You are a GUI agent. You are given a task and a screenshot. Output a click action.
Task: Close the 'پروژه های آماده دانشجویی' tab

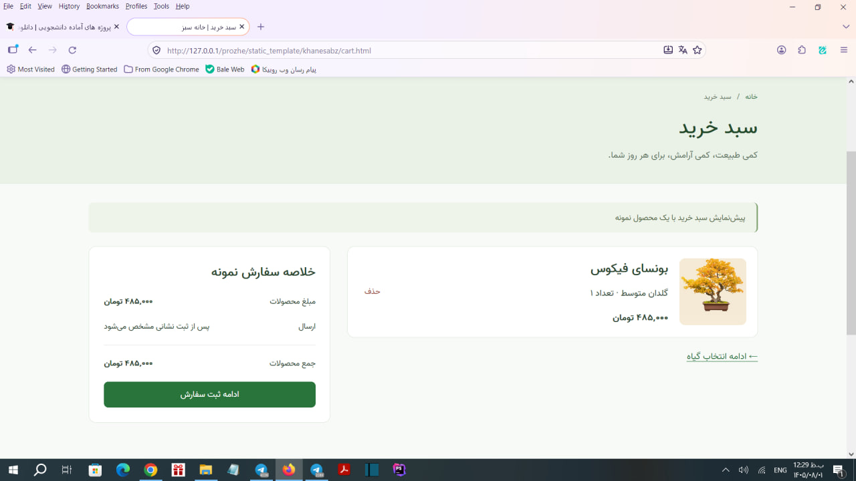[116, 27]
